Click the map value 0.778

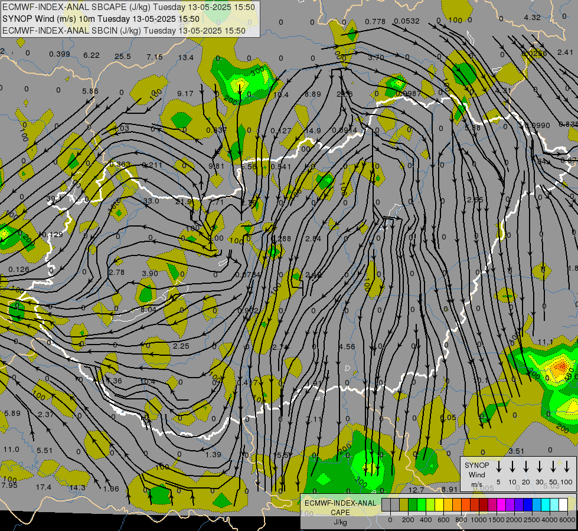(x=375, y=22)
